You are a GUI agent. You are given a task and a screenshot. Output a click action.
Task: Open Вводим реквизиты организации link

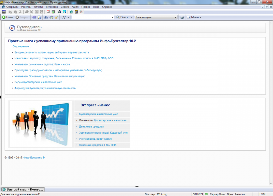click(x=52, y=52)
